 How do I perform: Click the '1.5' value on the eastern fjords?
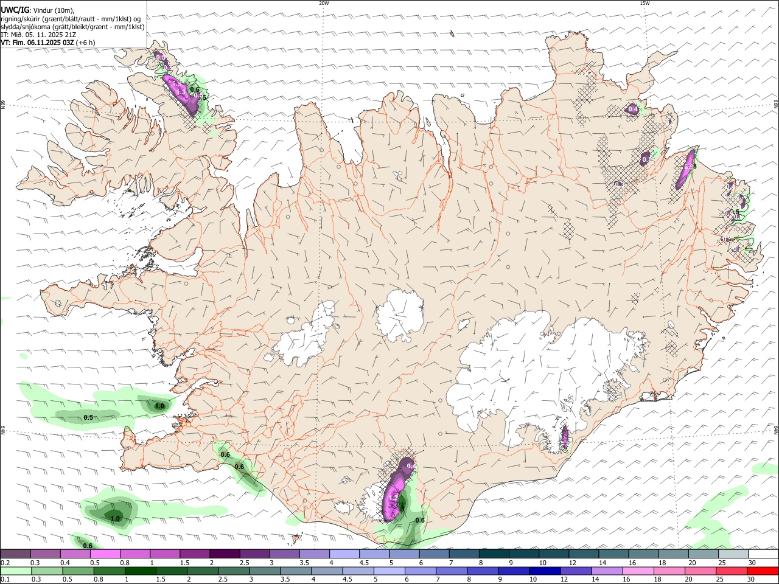tap(735, 212)
